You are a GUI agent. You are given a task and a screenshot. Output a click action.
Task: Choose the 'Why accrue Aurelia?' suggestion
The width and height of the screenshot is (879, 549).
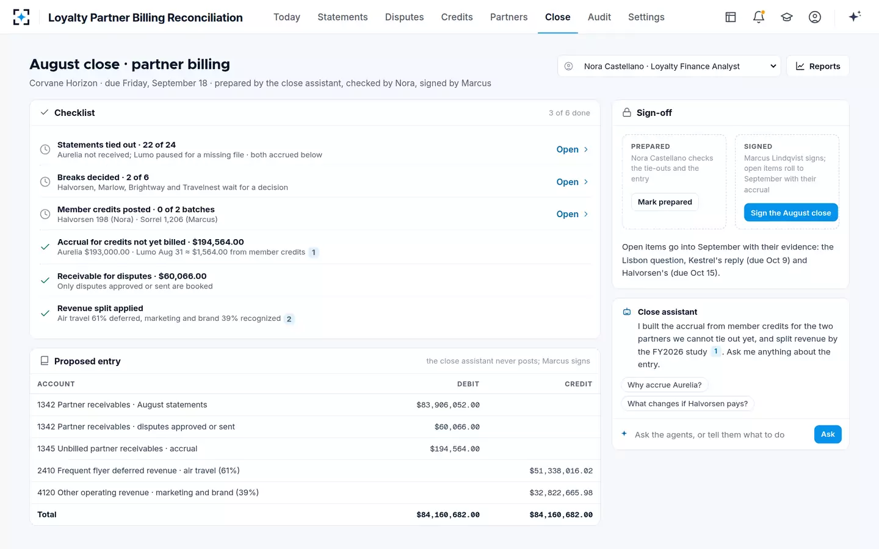point(665,385)
